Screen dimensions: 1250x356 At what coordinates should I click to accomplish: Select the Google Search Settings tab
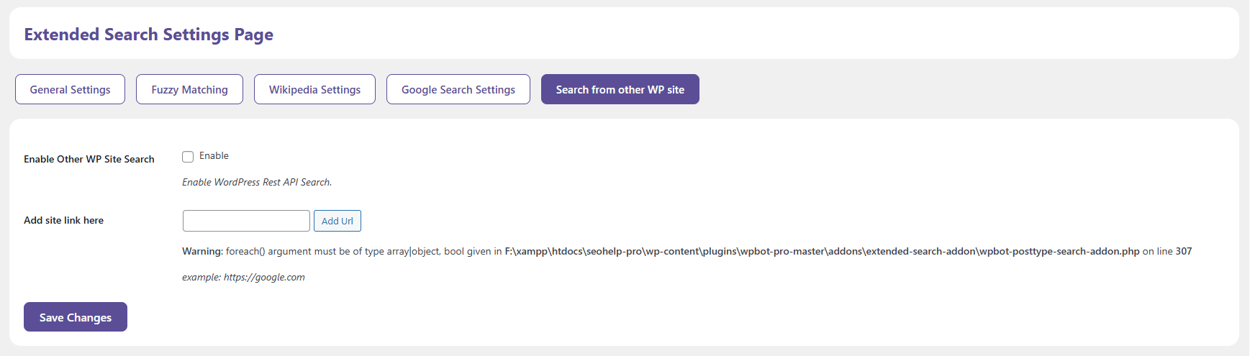(458, 89)
